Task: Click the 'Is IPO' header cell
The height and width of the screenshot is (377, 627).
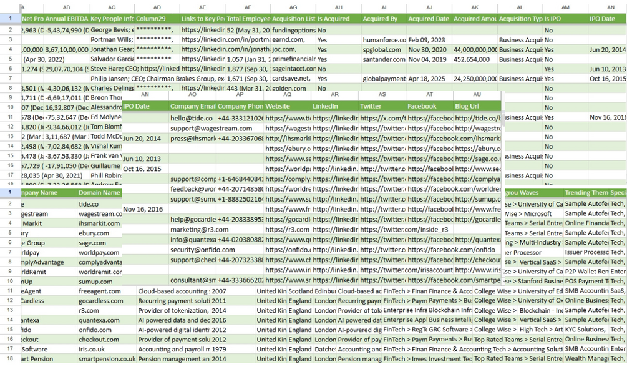Action: (565, 19)
